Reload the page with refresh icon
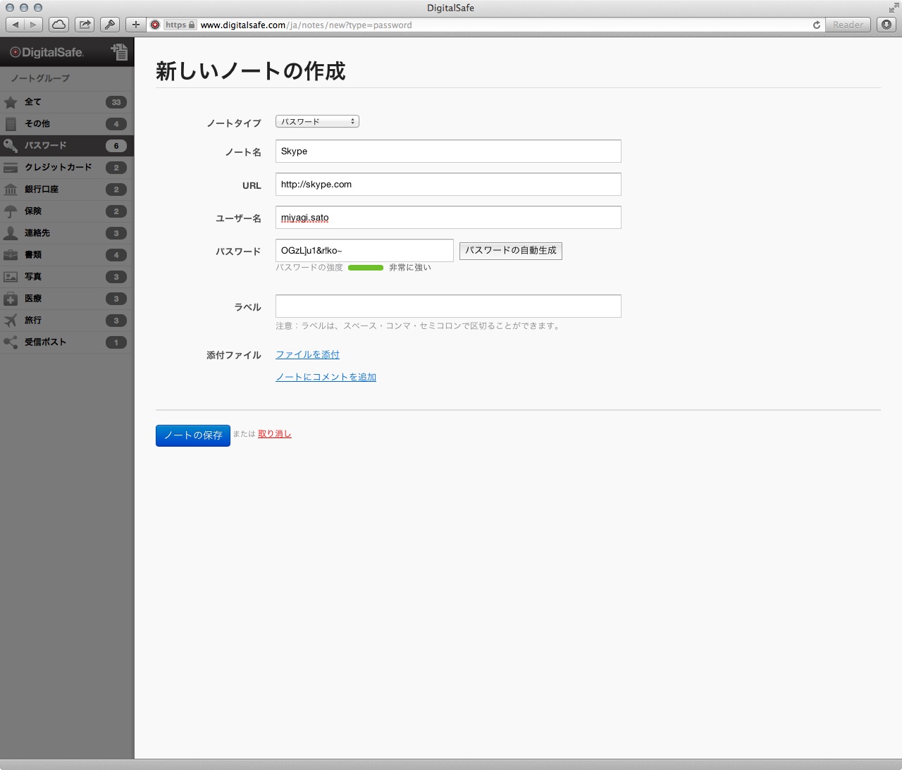This screenshot has width=902, height=770. tap(817, 25)
